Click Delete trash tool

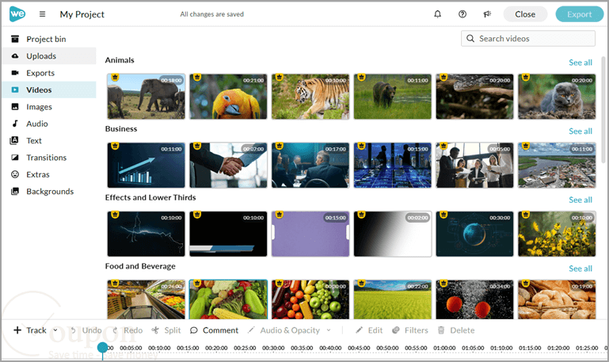point(456,330)
